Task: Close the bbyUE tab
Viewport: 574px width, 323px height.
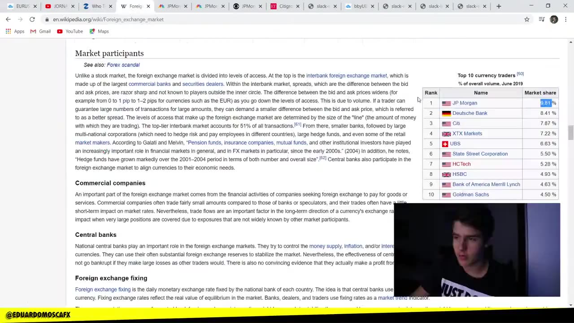Action: 372,6
